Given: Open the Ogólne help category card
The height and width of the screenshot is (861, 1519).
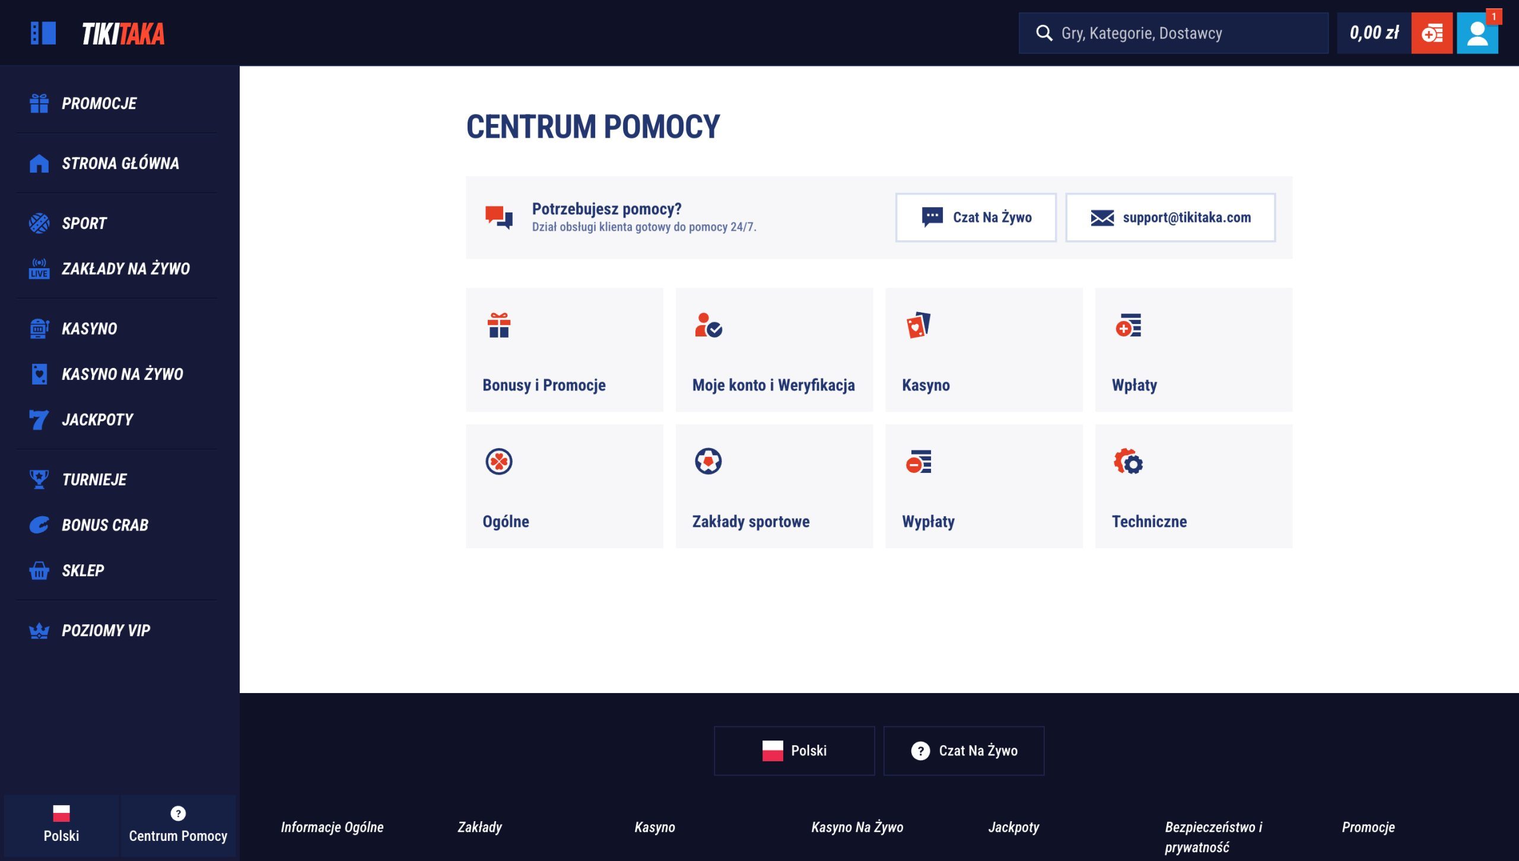Looking at the screenshot, I should pos(564,486).
